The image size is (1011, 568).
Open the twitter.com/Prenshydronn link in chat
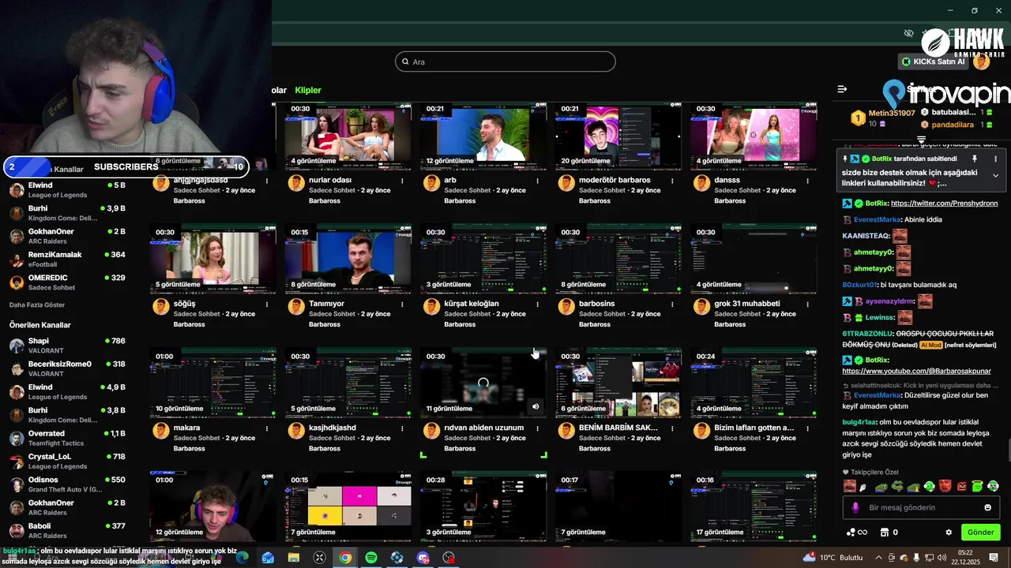[x=944, y=203]
